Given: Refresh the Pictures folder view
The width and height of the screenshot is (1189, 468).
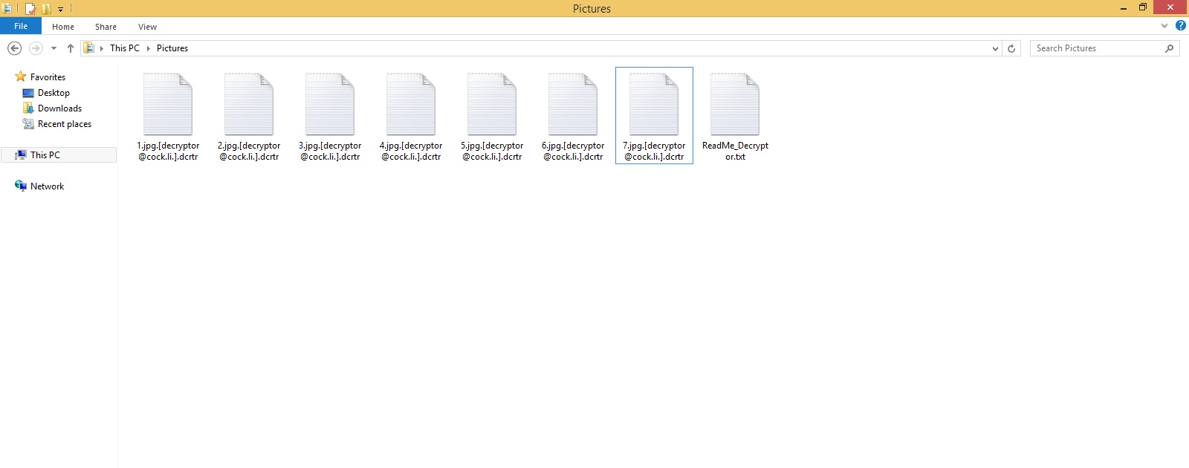Looking at the screenshot, I should point(1011,48).
